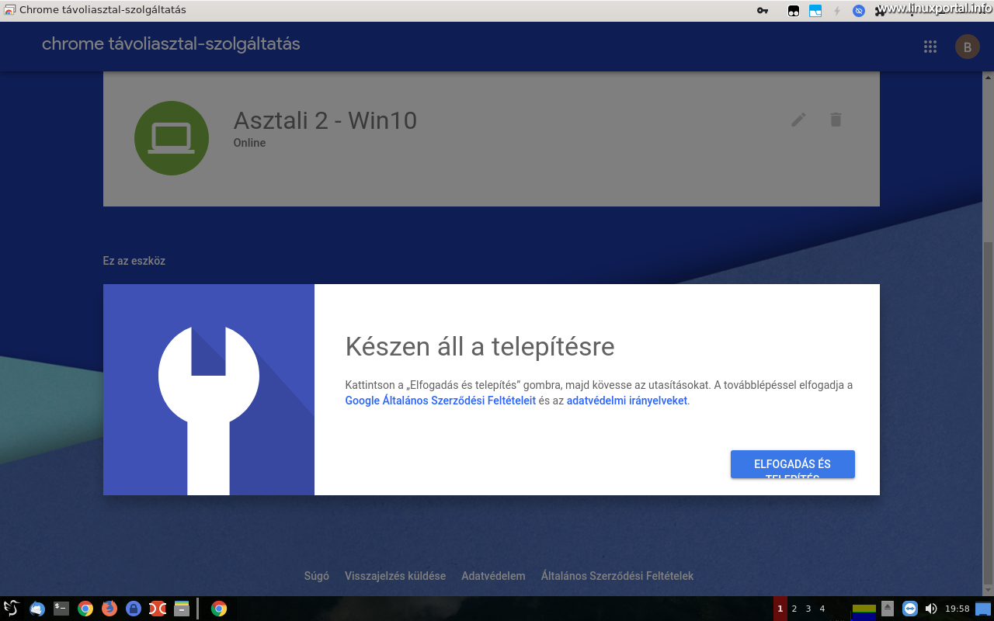Switch to workspace 1
994x621 pixels.
[780, 609]
